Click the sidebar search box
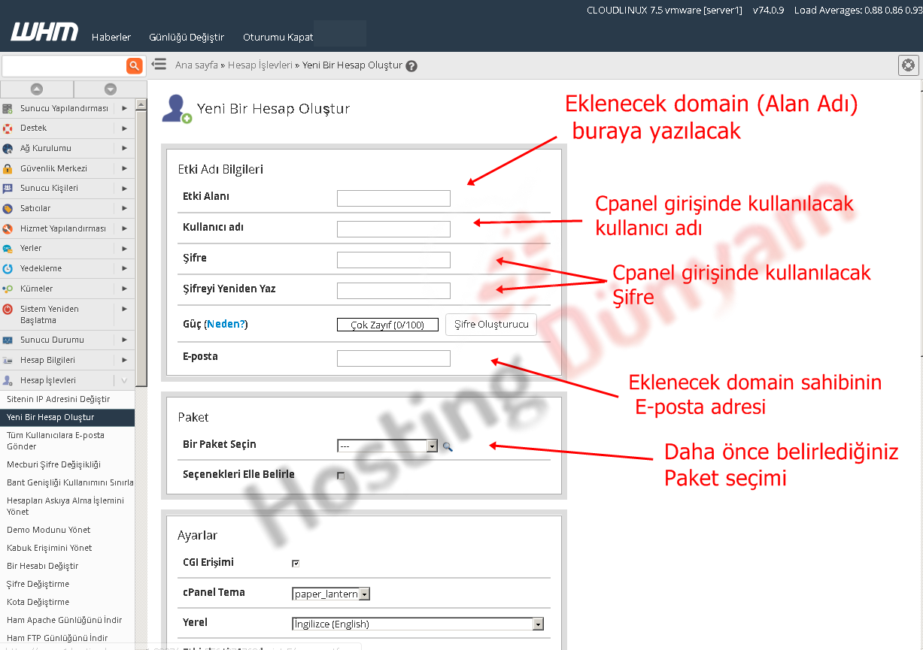This screenshot has width=923, height=650. pyautogui.click(x=64, y=66)
